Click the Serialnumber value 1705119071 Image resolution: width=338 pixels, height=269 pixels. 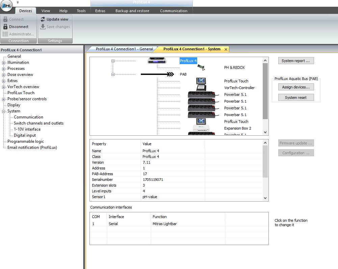pos(153,180)
